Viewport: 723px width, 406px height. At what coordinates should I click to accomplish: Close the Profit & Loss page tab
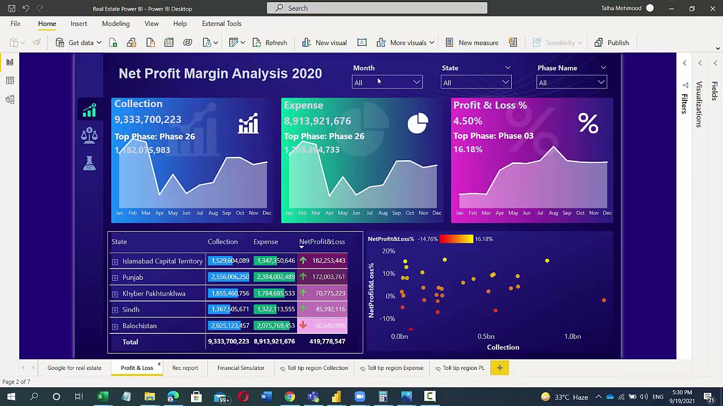(159, 364)
